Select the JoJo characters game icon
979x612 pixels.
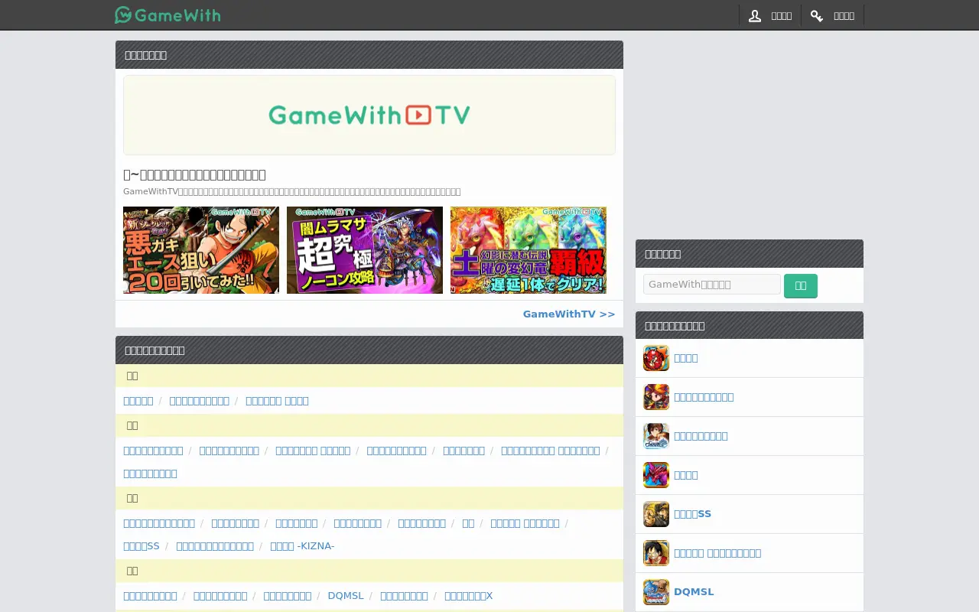[656, 514]
